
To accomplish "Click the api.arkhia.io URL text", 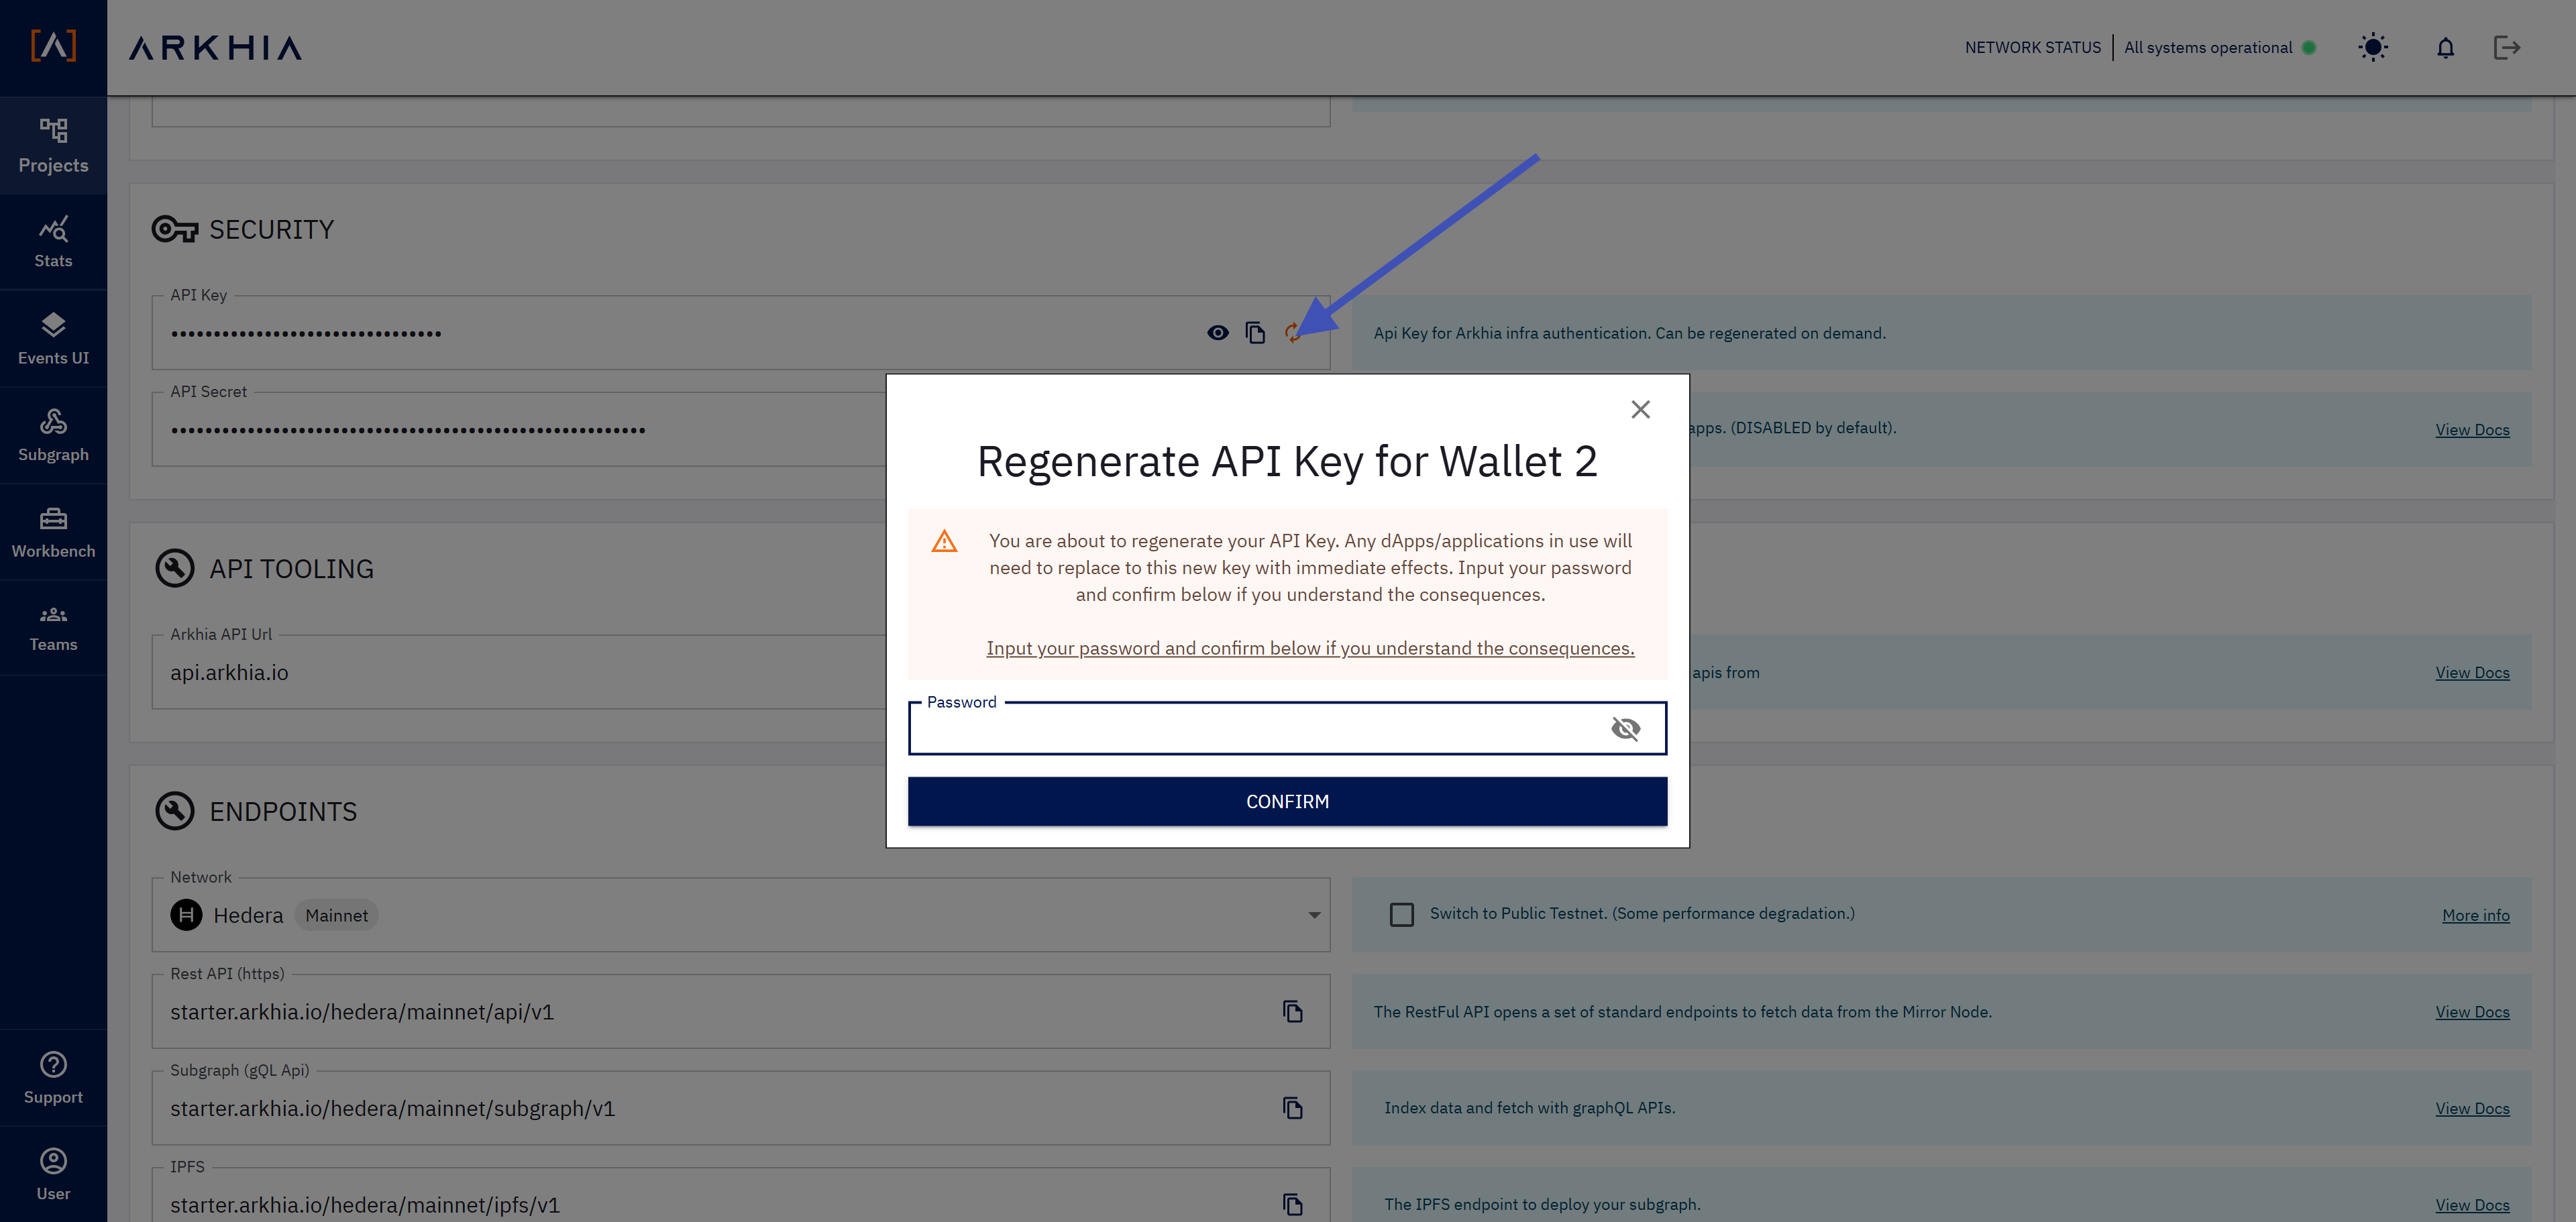I will coord(229,672).
